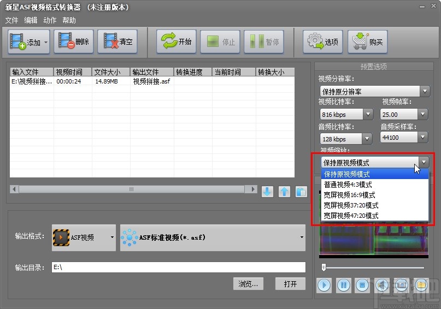Play the preview video

(x=324, y=284)
